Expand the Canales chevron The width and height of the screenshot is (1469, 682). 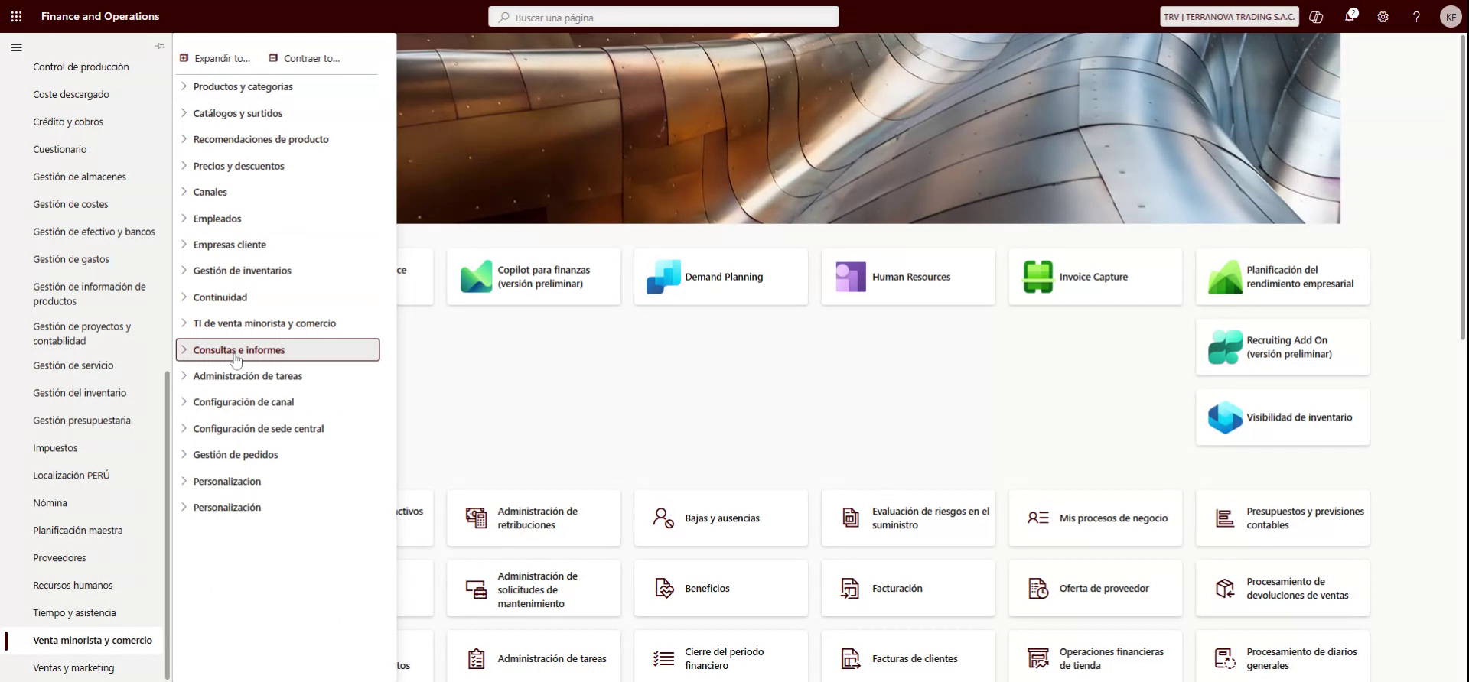click(184, 192)
